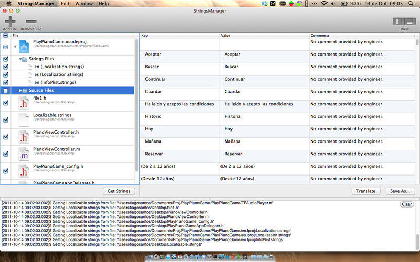420x262 pixels.
Task: Click the Remove File minus icon
Action: point(31,21)
